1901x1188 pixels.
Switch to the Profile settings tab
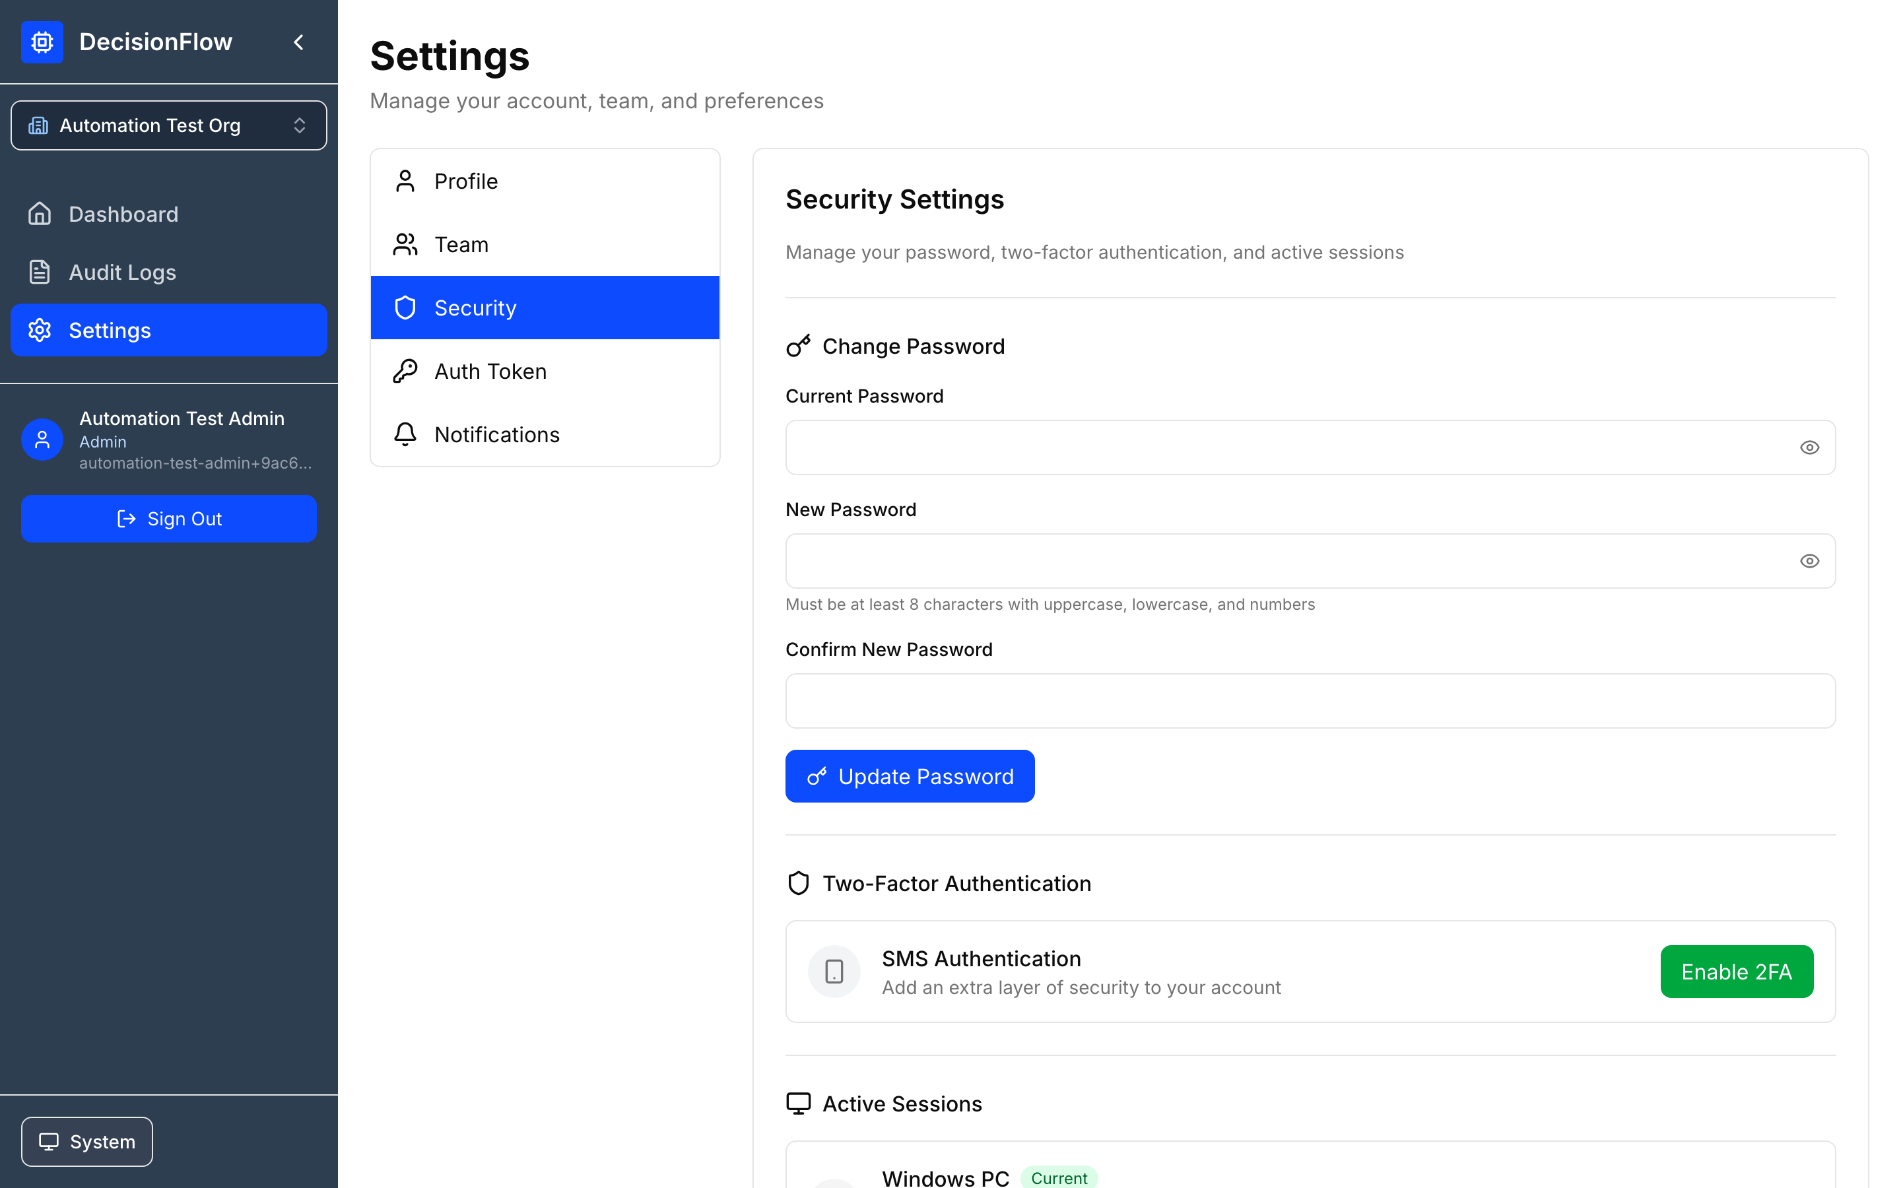pos(545,181)
